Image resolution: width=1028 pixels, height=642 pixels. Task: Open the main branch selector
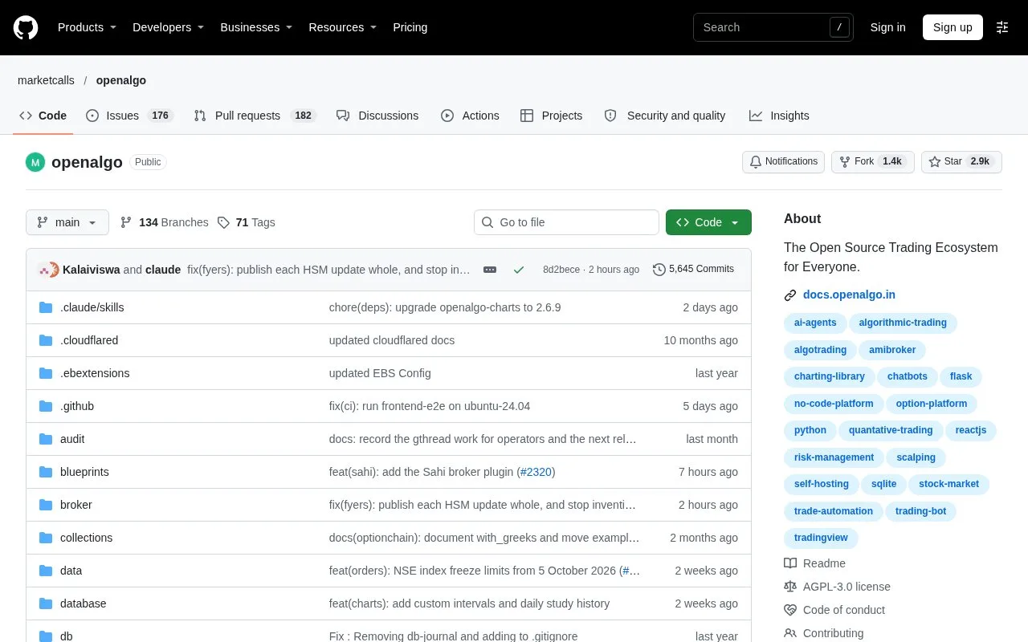pos(67,222)
